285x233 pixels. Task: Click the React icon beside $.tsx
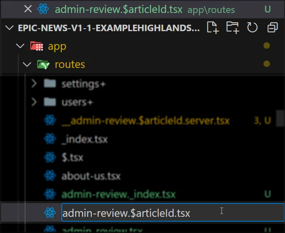[x=50, y=157]
